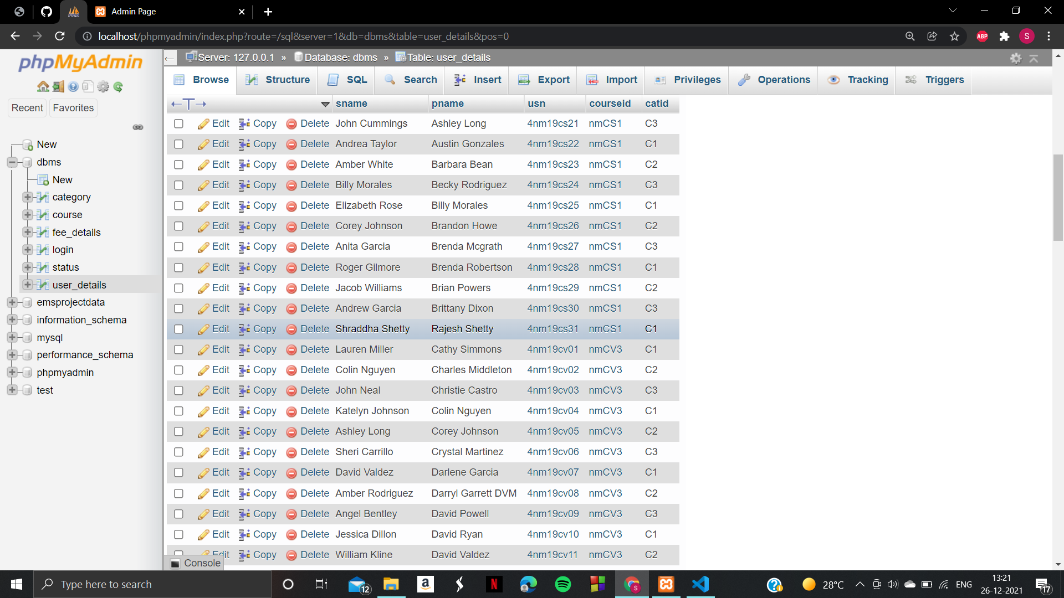Click the log out door icon

pos(58,86)
